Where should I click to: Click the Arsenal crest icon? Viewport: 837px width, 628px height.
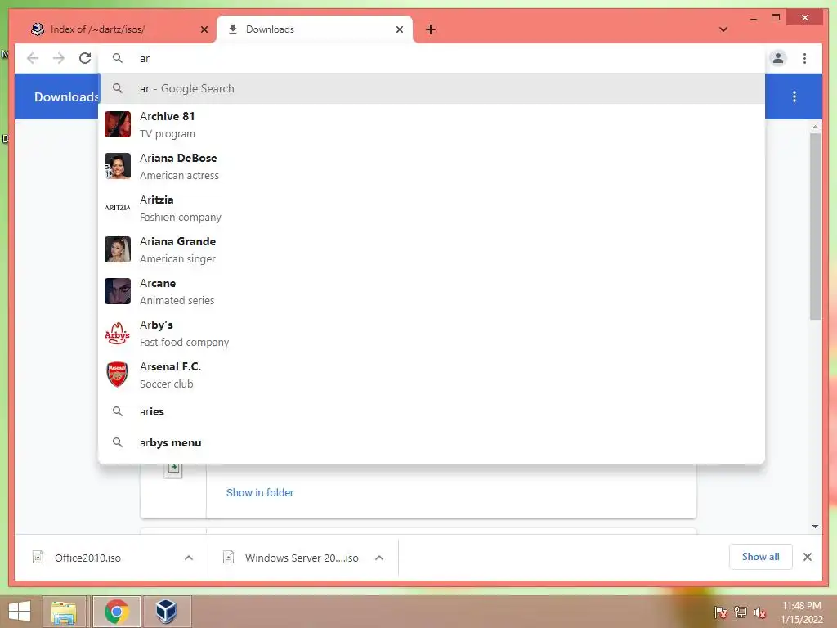coord(118,375)
